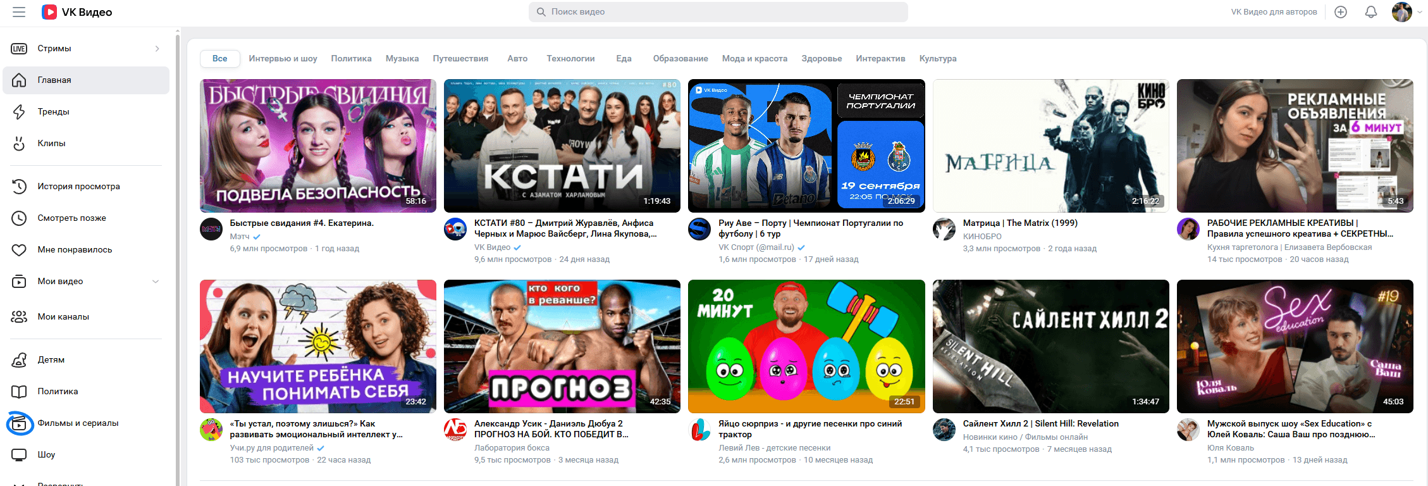The width and height of the screenshot is (1428, 486).
Task: Open profile avatar menu
Action: click(x=1402, y=12)
